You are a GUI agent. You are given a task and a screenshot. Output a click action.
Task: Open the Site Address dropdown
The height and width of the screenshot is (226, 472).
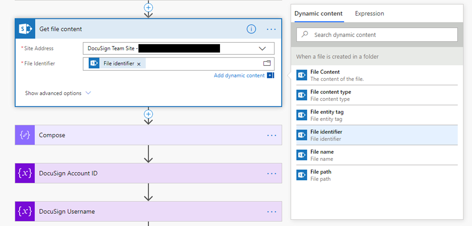click(x=262, y=48)
